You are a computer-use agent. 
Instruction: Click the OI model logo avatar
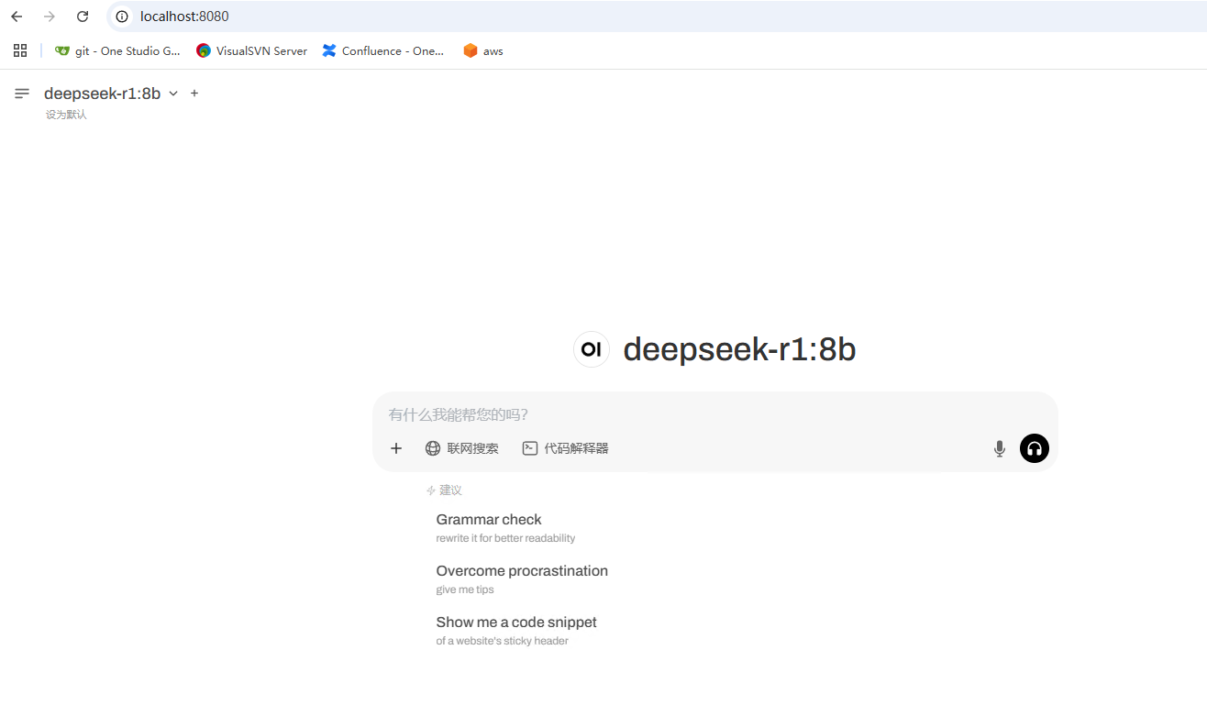pyautogui.click(x=592, y=349)
